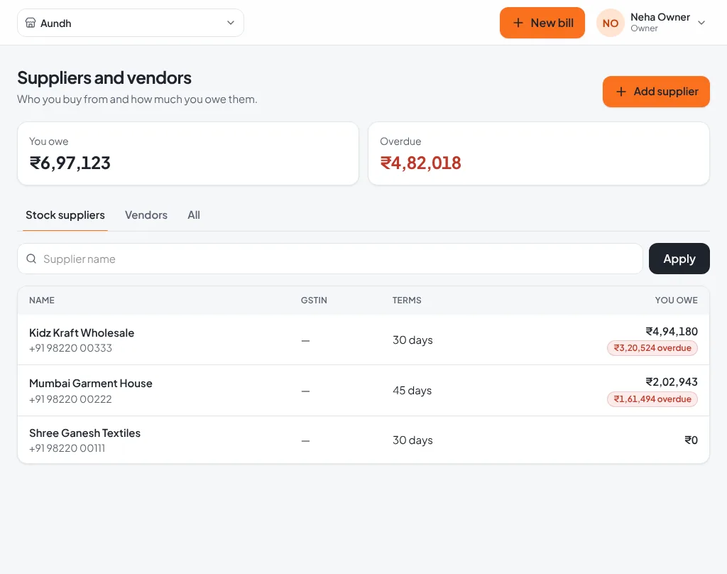Click the plus icon in Add supplier
Viewport: 727px width, 574px height.
click(x=621, y=92)
